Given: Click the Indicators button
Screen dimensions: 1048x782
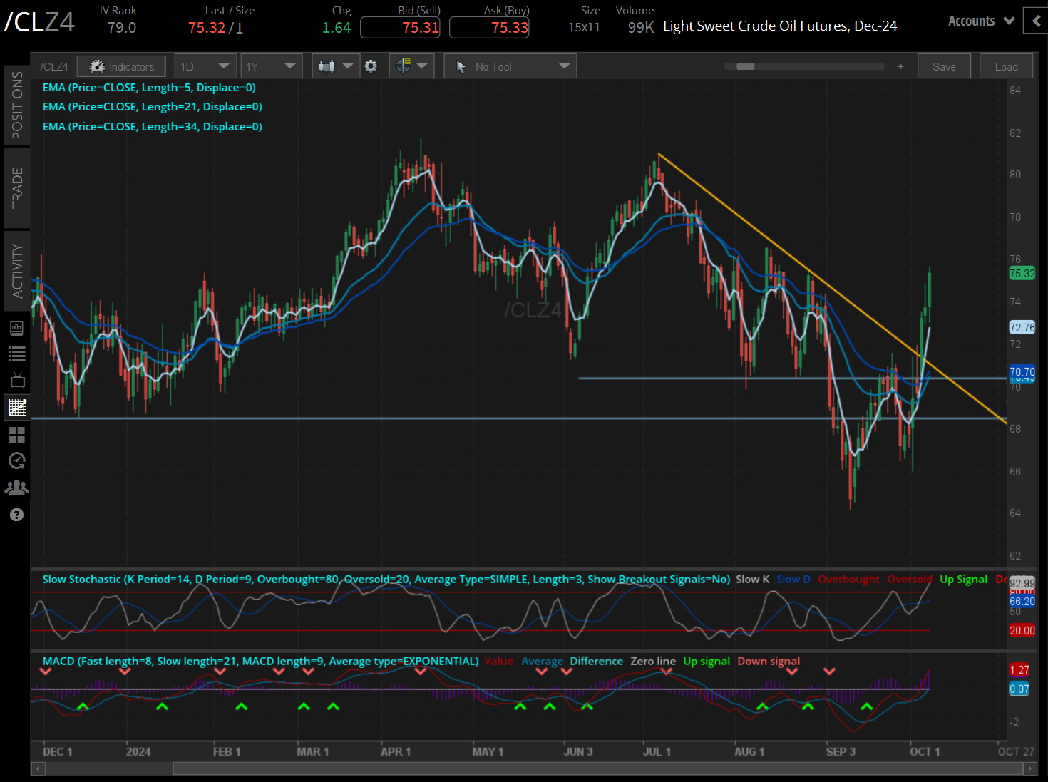Looking at the screenshot, I should (121, 66).
